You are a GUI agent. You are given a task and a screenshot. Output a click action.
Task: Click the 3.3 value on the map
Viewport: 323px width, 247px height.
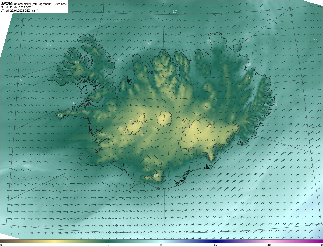pos(248,78)
